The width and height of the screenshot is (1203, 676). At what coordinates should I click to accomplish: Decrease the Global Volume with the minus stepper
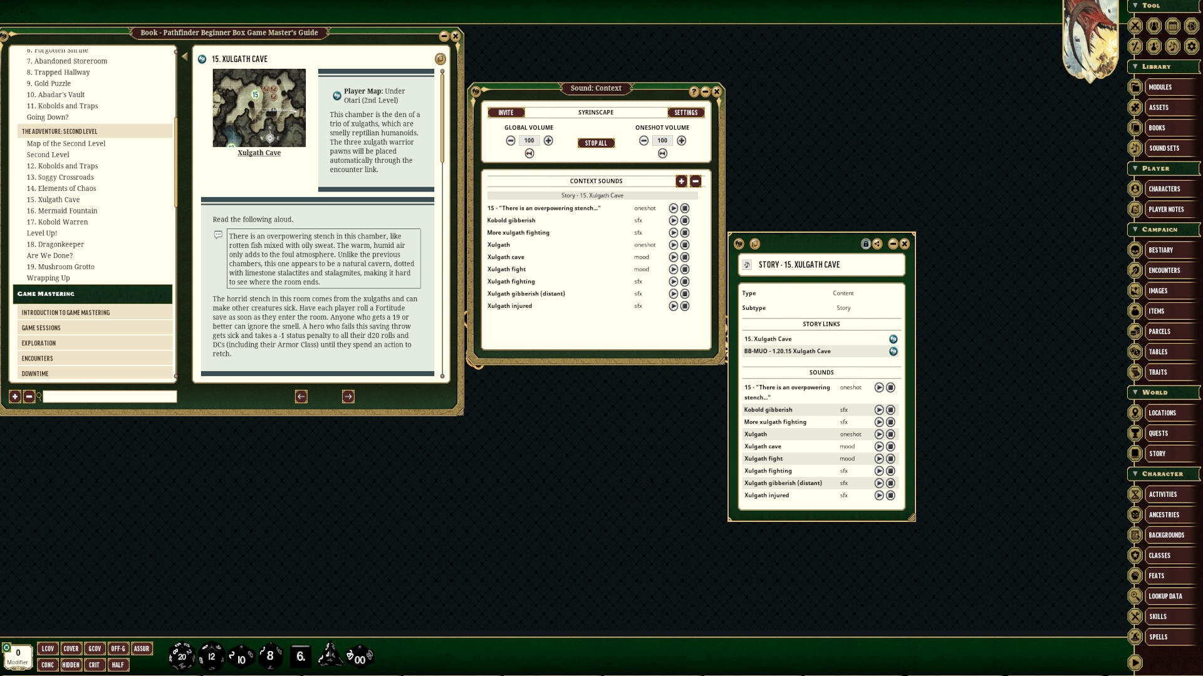[510, 140]
